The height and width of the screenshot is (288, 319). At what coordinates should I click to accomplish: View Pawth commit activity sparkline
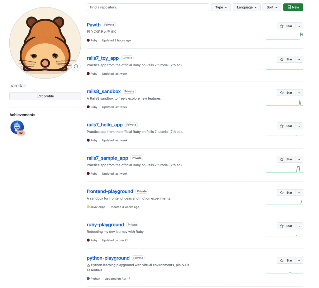(x=284, y=36)
